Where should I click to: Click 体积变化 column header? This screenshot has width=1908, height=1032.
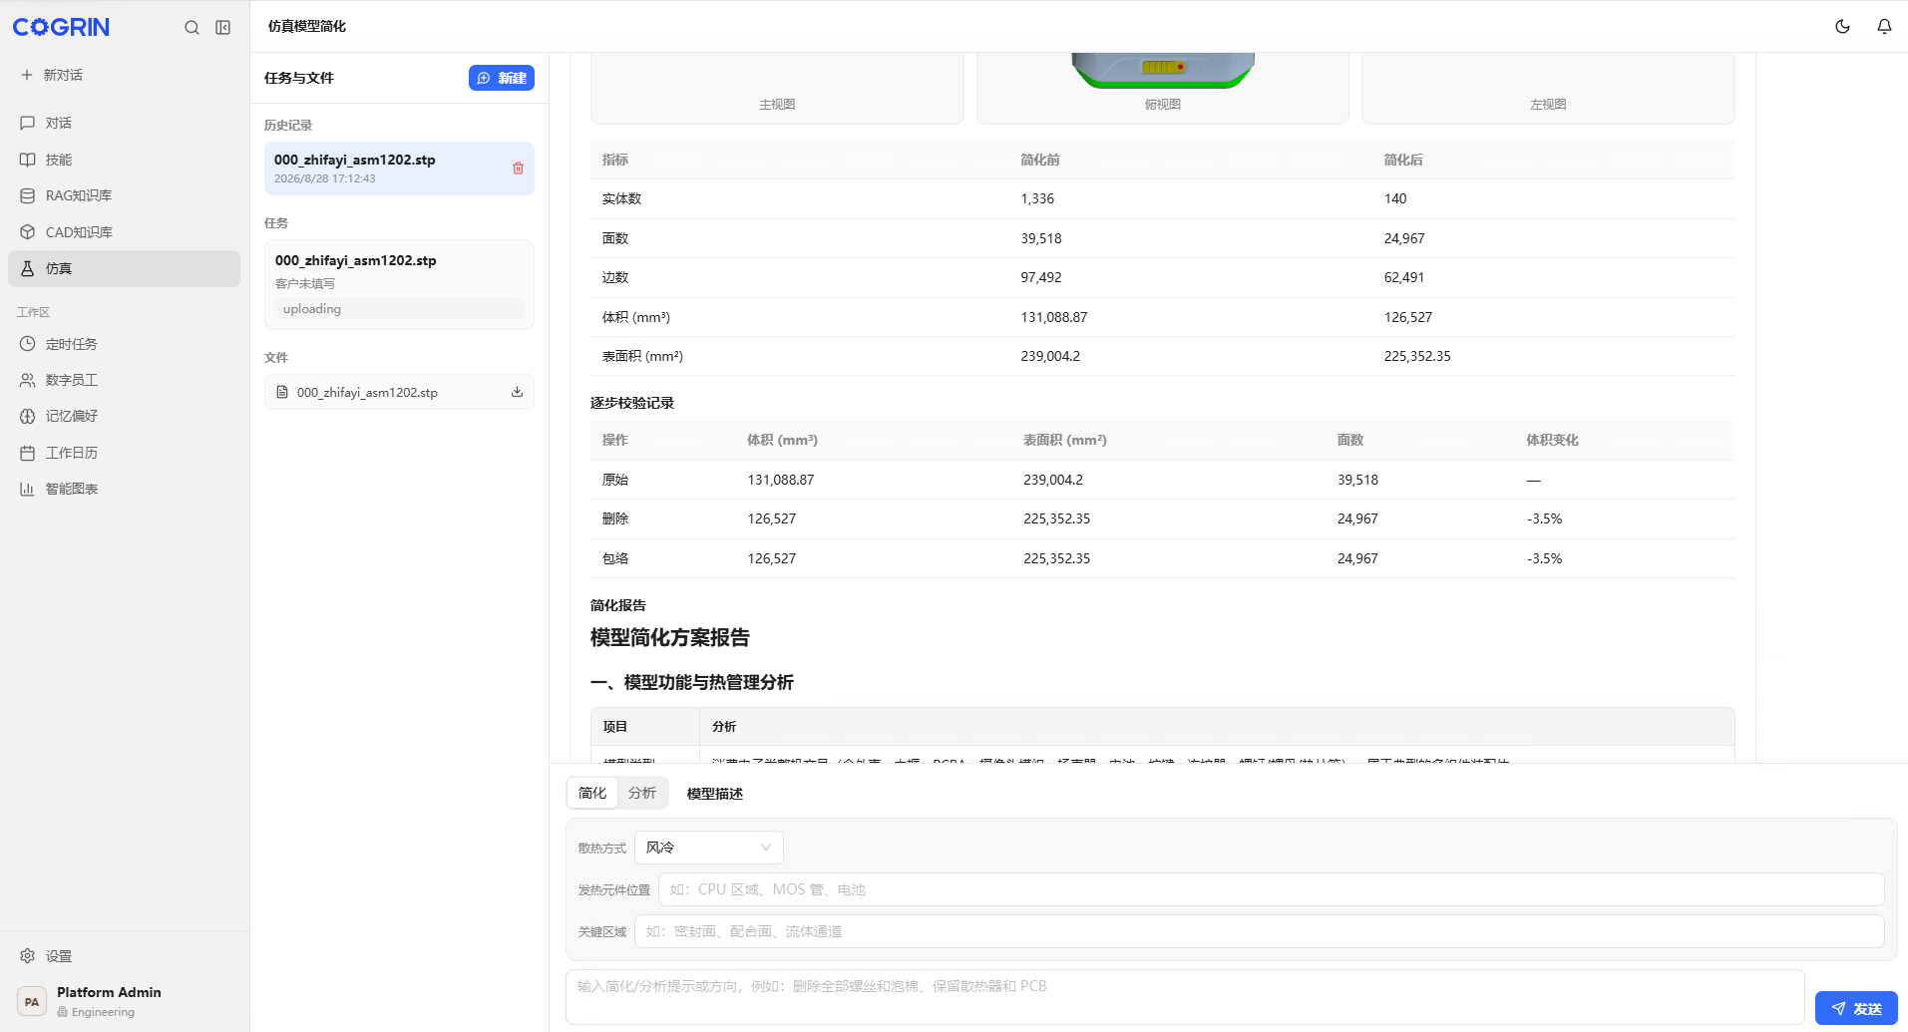1552,440
